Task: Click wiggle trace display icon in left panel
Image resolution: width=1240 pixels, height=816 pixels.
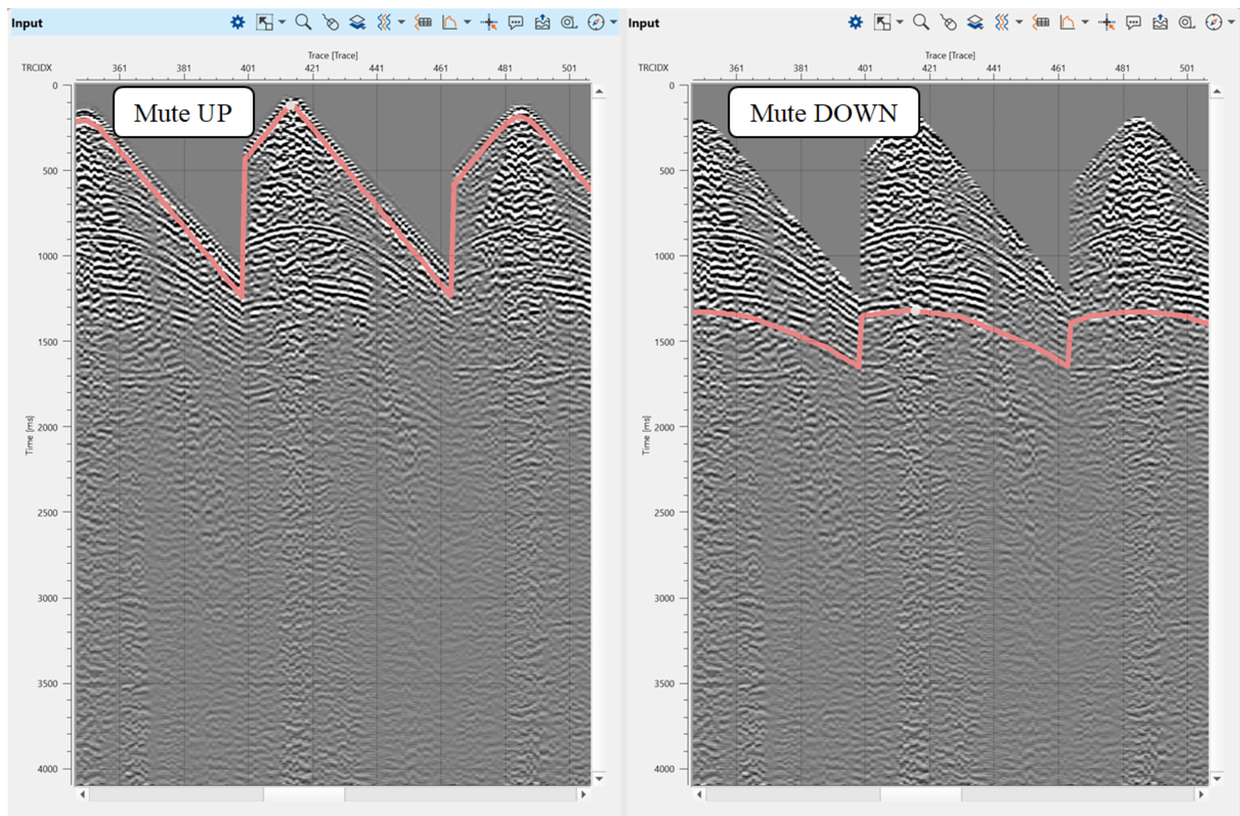Action: tap(384, 23)
